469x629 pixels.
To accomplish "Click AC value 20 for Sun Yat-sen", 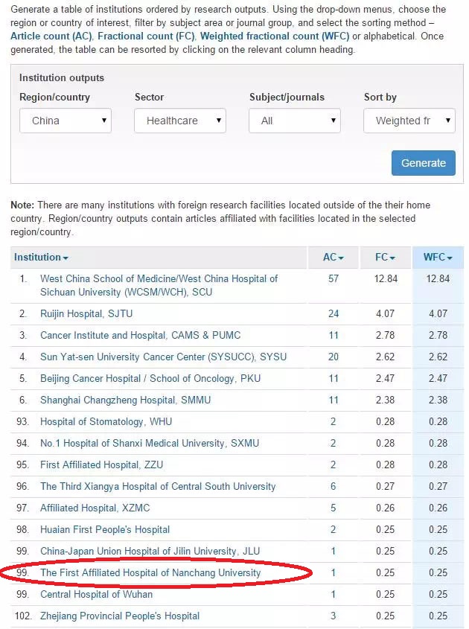I will 334,357.
